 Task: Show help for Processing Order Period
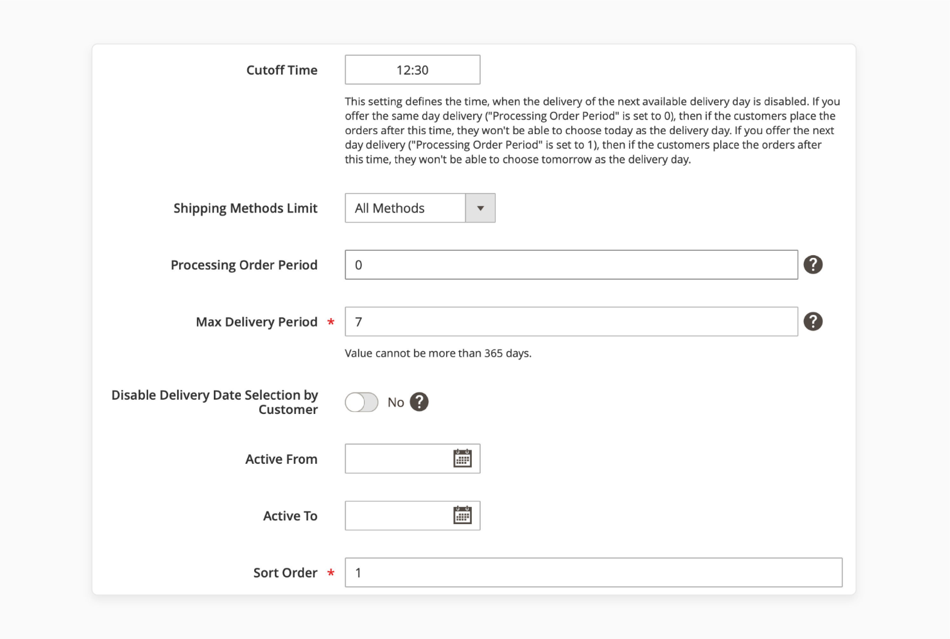tap(812, 264)
